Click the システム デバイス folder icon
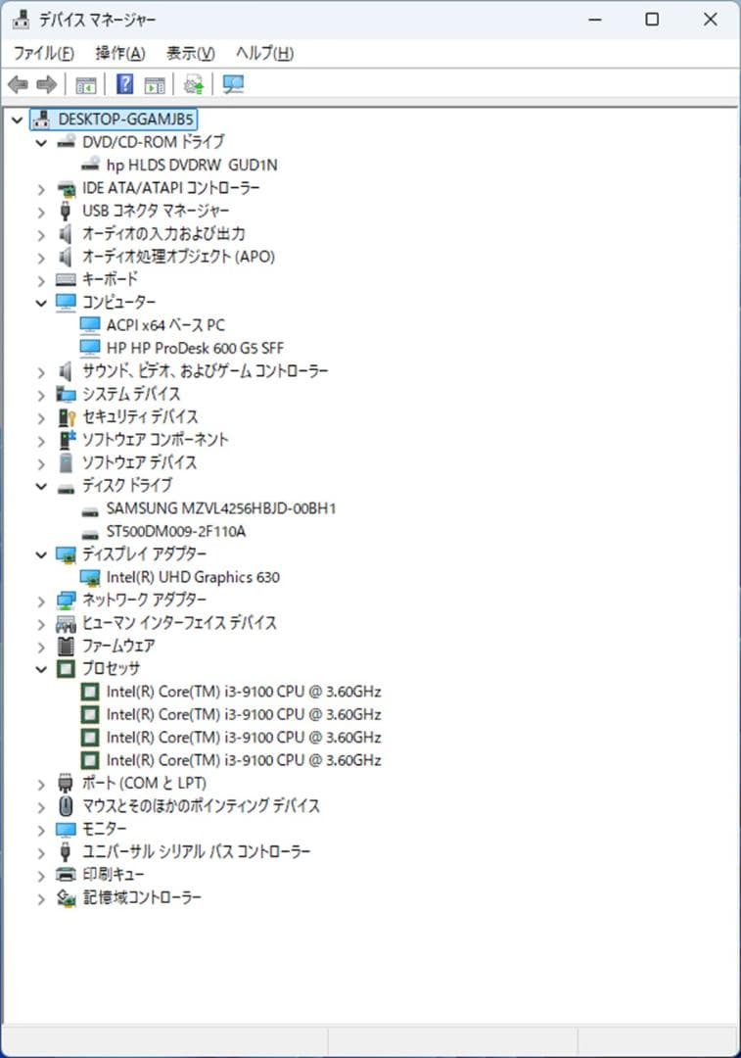Image resolution: width=741 pixels, height=1058 pixels. click(x=67, y=394)
